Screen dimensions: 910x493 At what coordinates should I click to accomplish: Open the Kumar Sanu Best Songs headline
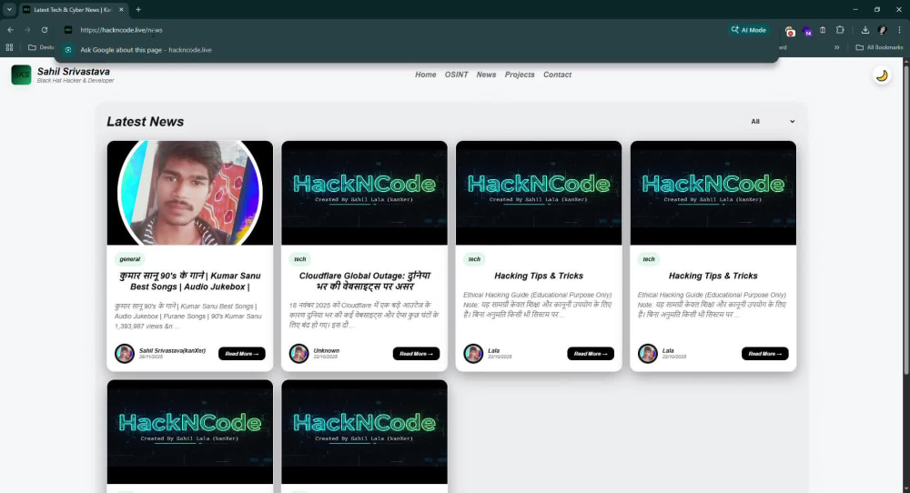(190, 281)
